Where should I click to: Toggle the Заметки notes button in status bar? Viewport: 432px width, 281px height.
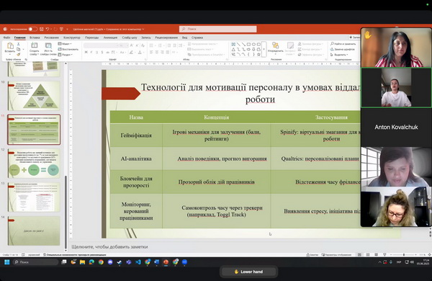coord(312,255)
